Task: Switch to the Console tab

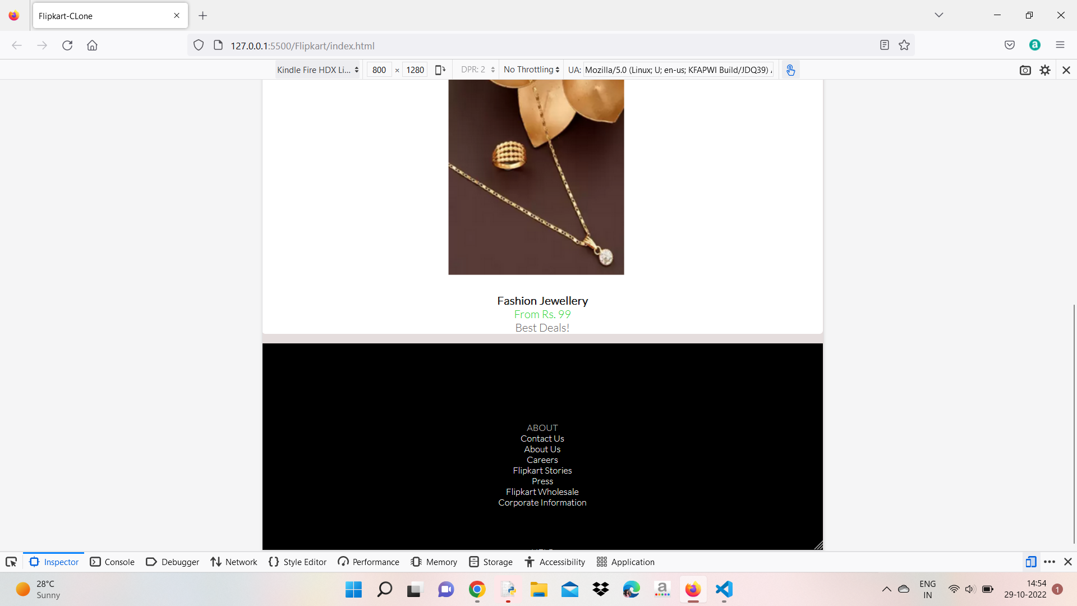Action: [112, 562]
